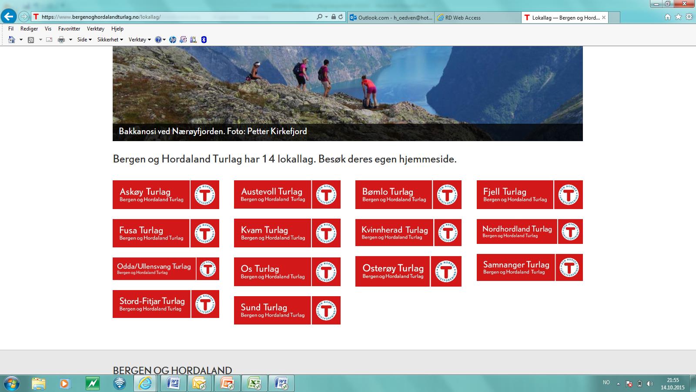Visit the Stord-Fitjar Turlag banner
Viewport: 696px width, 392px height.
[166, 304]
